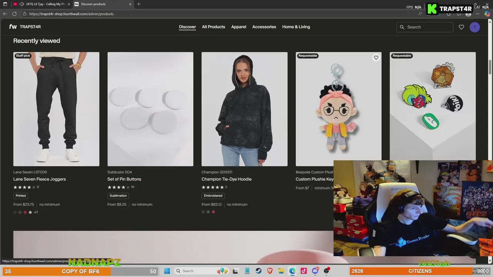This screenshot has height=277, width=493.
Task: Go to All Products nav tab
Action: click(213, 27)
